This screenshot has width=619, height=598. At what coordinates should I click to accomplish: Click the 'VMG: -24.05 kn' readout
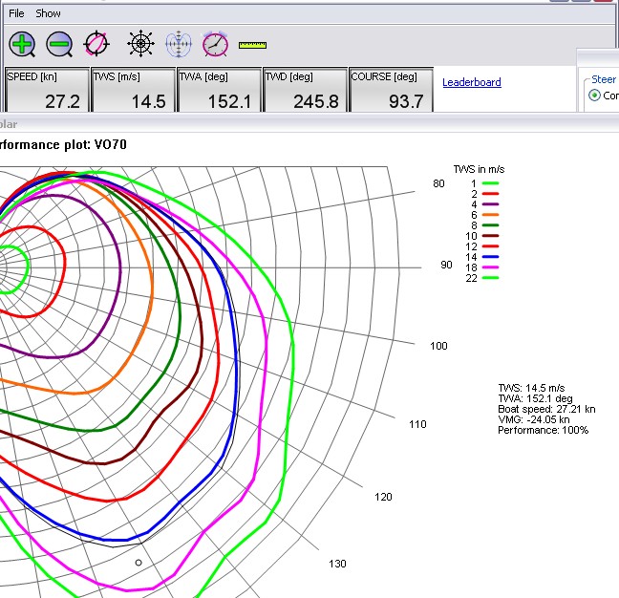(x=533, y=419)
